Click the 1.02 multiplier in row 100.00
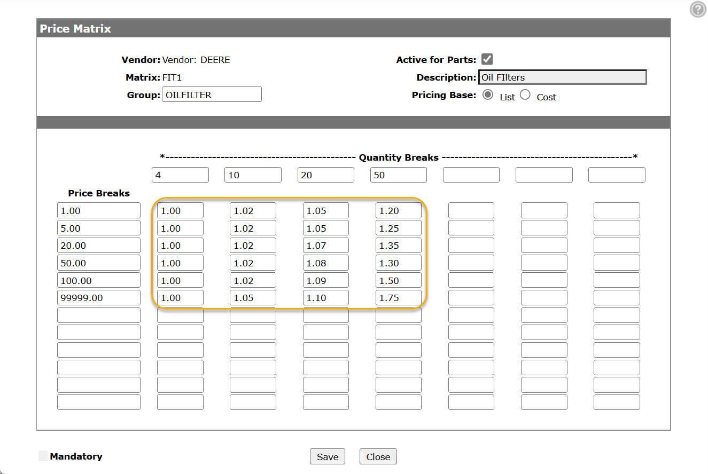The image size is (708, 474). click(x=253, y=280)
